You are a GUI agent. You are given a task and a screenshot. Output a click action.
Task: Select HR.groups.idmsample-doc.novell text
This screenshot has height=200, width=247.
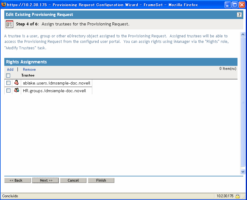(x=54, y=91)
